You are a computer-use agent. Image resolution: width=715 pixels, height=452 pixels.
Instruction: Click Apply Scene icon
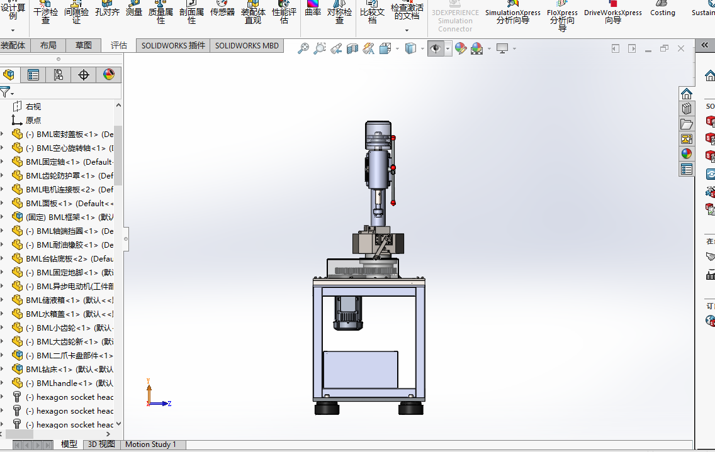click(x=476, y=48)
